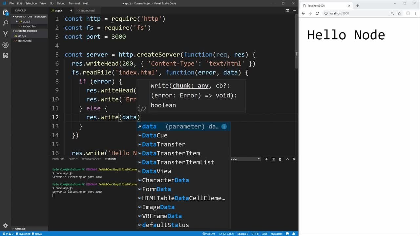Viewport: 420px width, 236px height.
Task: Switch to the index.html editor tab
Action: coord(88,10)
